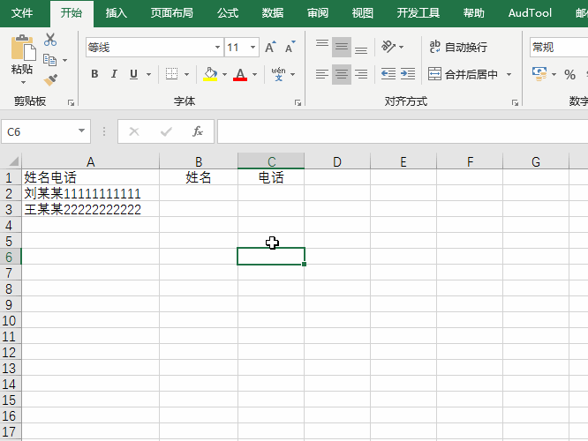Decrease font size with small A icon

coord(290,48)
